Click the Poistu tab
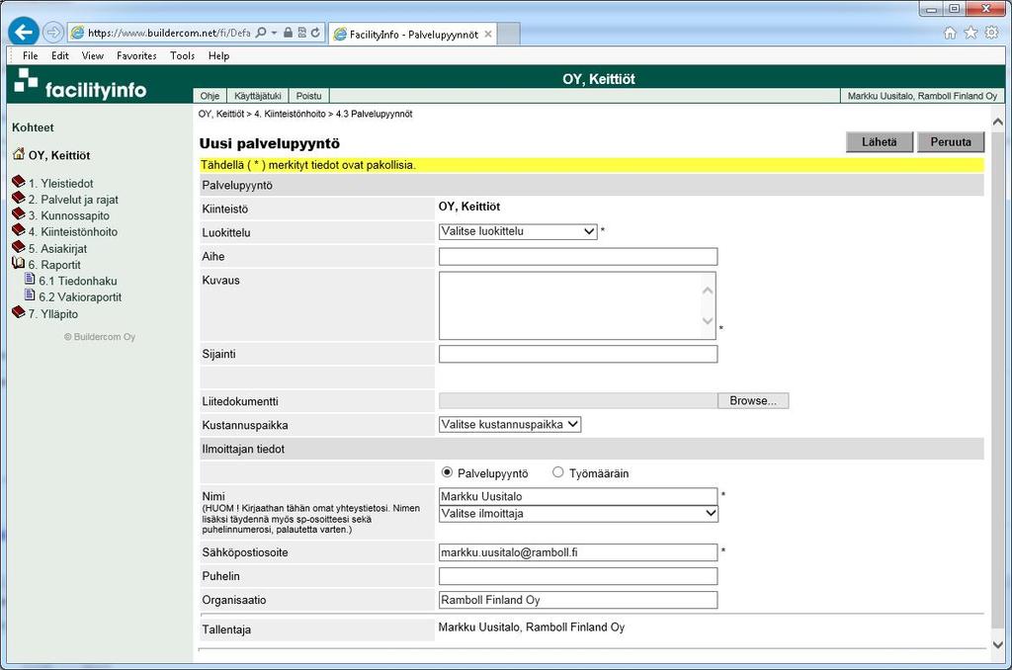 pos(308,96)
